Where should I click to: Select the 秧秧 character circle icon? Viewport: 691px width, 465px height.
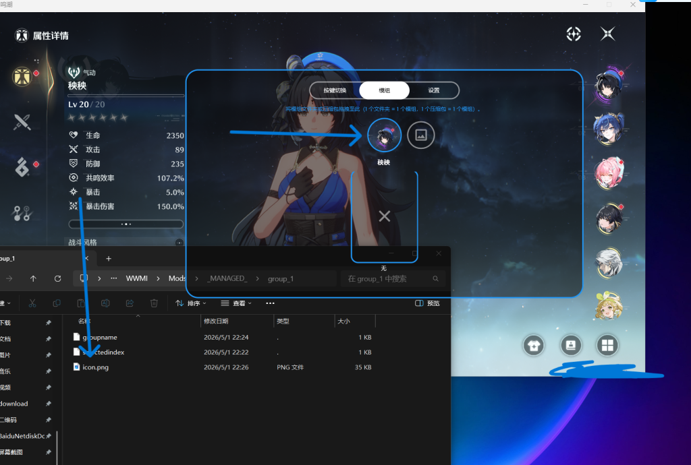(384, 135)
